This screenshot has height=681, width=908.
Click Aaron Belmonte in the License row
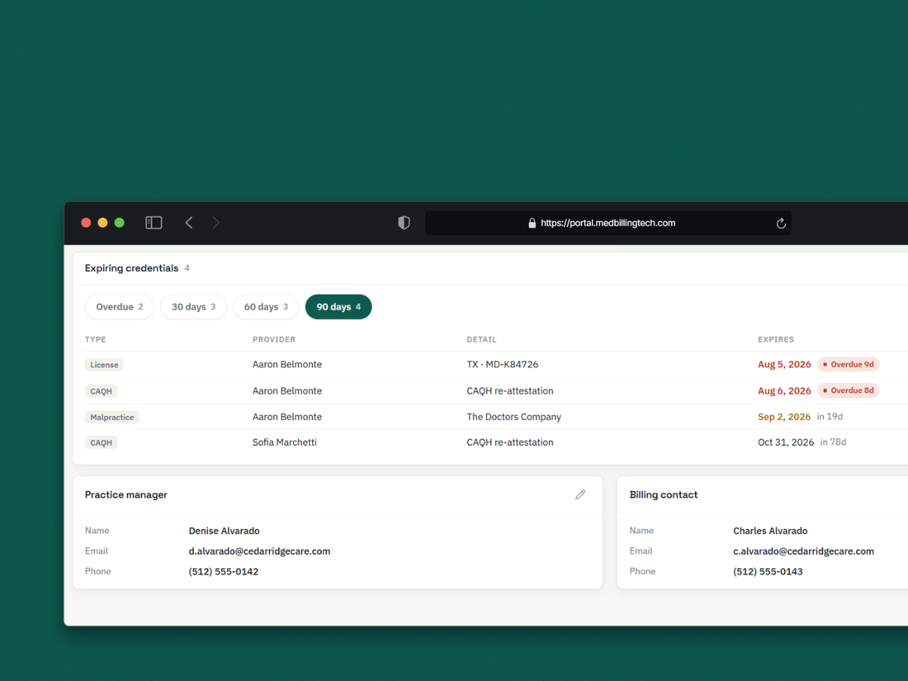click(287, 364)
